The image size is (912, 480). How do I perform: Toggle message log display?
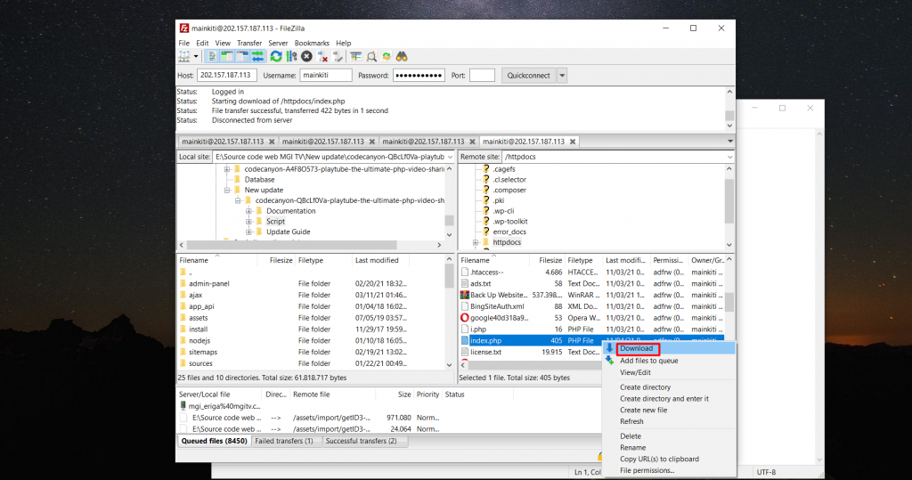[x=212, y=56]
